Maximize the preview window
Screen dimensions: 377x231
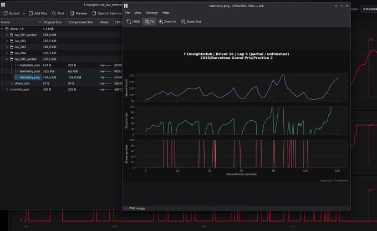342,6
